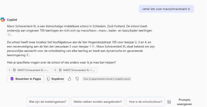Screen dimensions: 207x107
Task: Click the globe icon in source 1
Action: pyautogui.click(x=14, y=70)
